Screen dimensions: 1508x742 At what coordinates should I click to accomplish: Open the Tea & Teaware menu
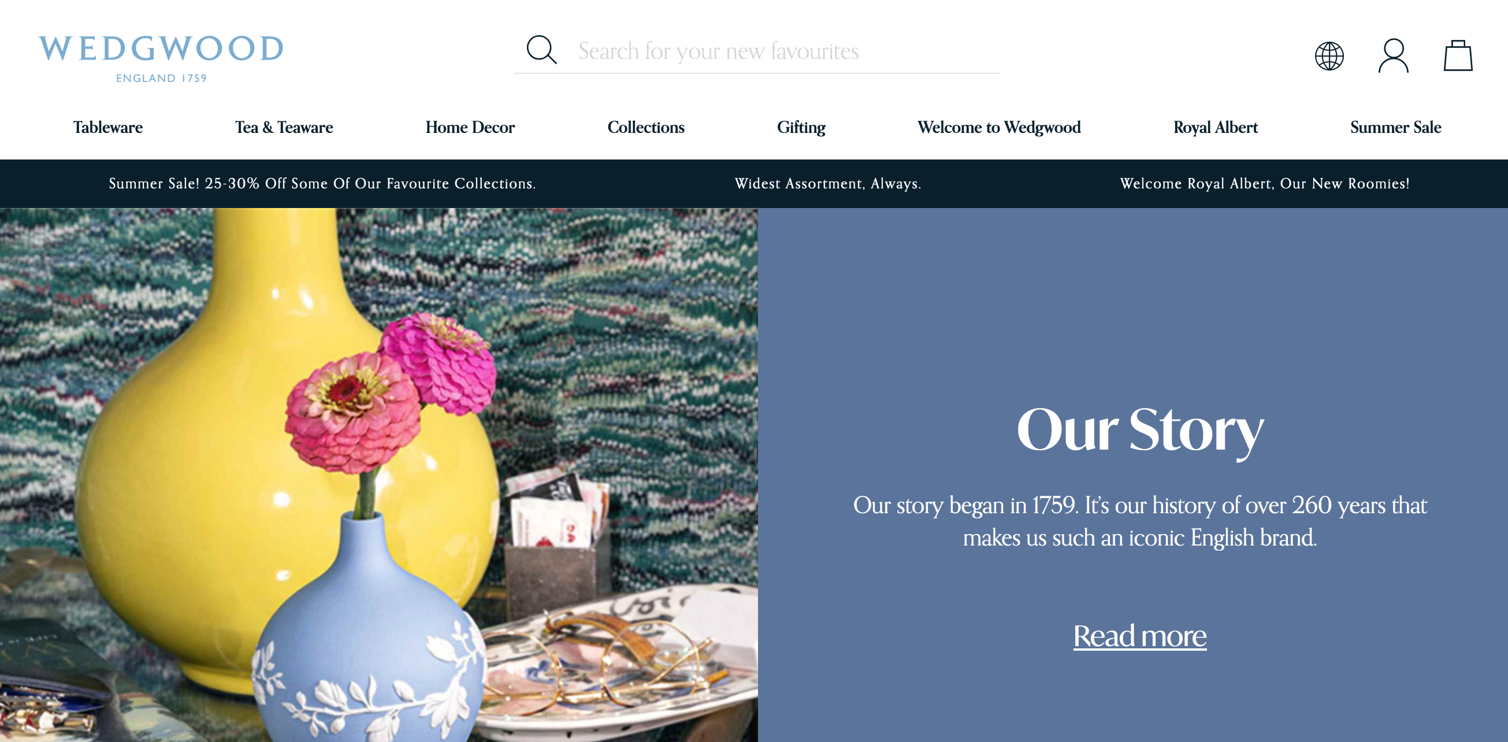point(284,127)
